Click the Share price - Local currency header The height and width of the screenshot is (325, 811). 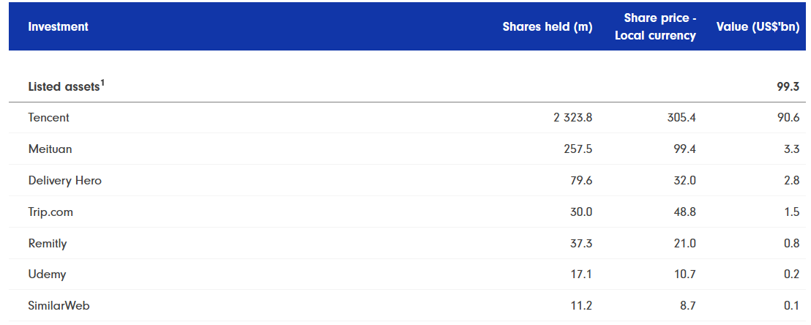coord(655,26)
